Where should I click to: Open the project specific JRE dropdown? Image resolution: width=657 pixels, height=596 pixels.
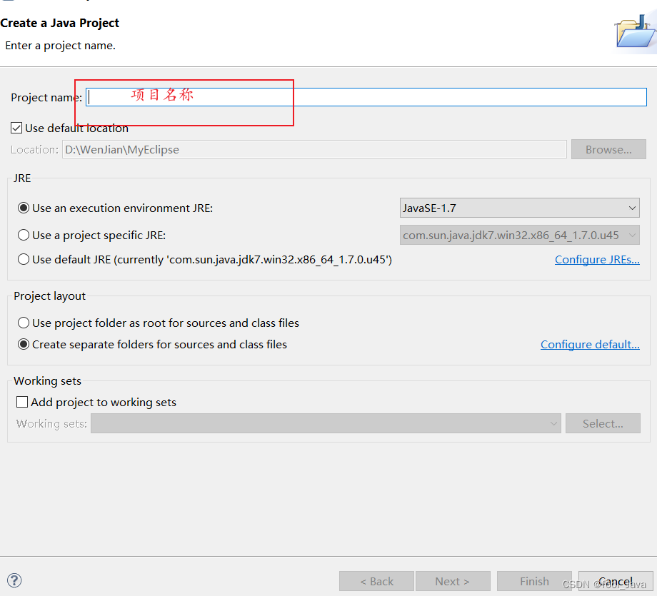(x=520, y=235)
